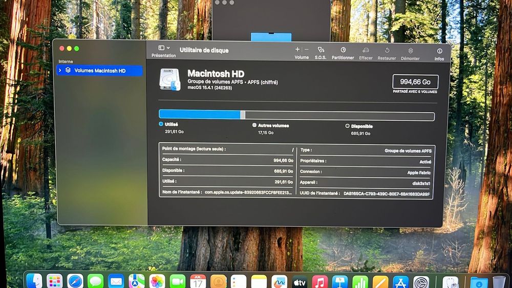512x288 pixels.
Task: Click the 685,91 Go value under Disponible legend
Action: pyautogui.click(x=360, y=134)
